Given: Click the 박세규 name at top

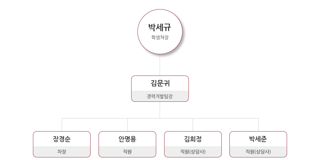Looking at the screenshot, I should 160,28.
